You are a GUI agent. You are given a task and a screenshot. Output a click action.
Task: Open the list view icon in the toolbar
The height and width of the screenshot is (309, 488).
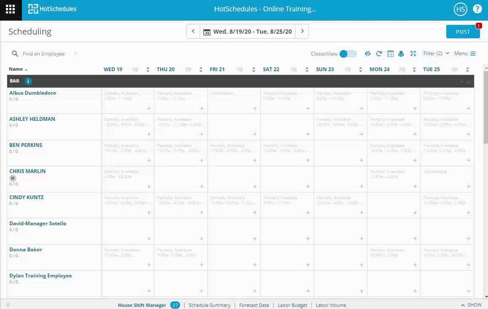390,53
